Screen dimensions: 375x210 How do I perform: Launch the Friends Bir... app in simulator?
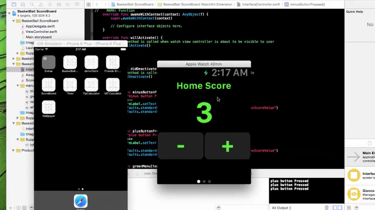tap(113, 64)
